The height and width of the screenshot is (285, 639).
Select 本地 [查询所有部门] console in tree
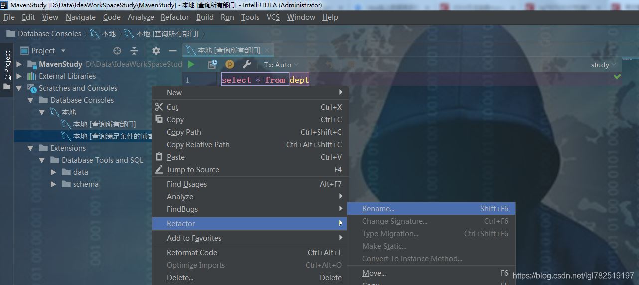click(x=104, y=124)
